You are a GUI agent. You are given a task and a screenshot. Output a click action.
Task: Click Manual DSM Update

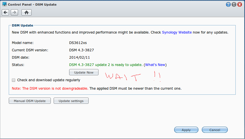click(x=30, y=101)
